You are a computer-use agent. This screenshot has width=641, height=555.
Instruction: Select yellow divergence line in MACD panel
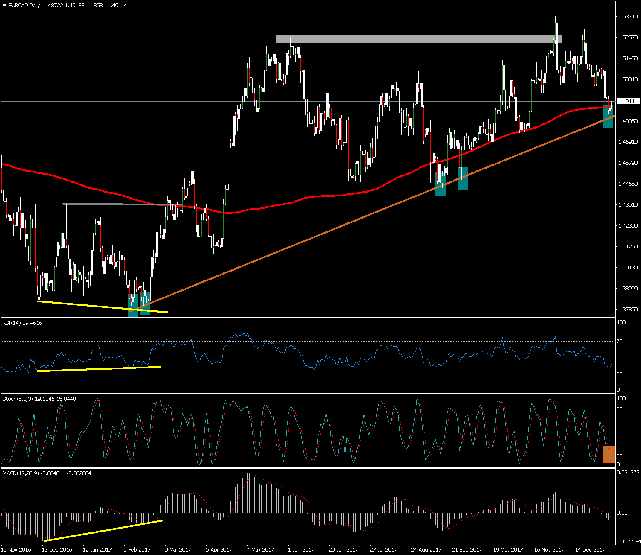pos(103,531)
